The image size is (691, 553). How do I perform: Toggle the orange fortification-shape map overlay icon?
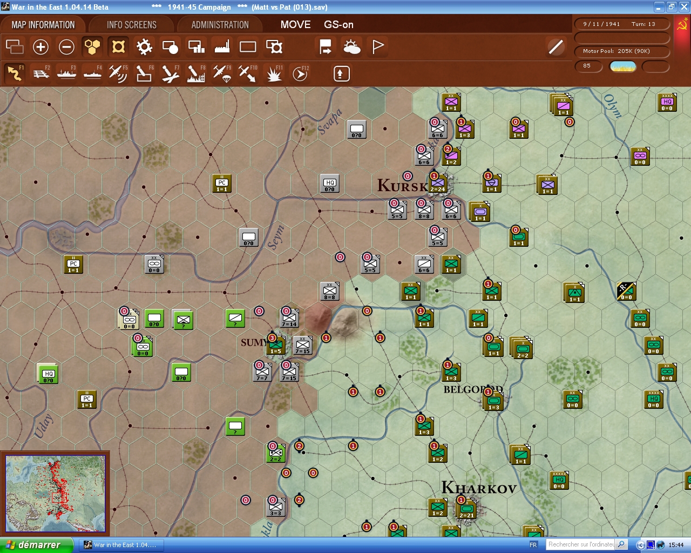coord(118,47)
